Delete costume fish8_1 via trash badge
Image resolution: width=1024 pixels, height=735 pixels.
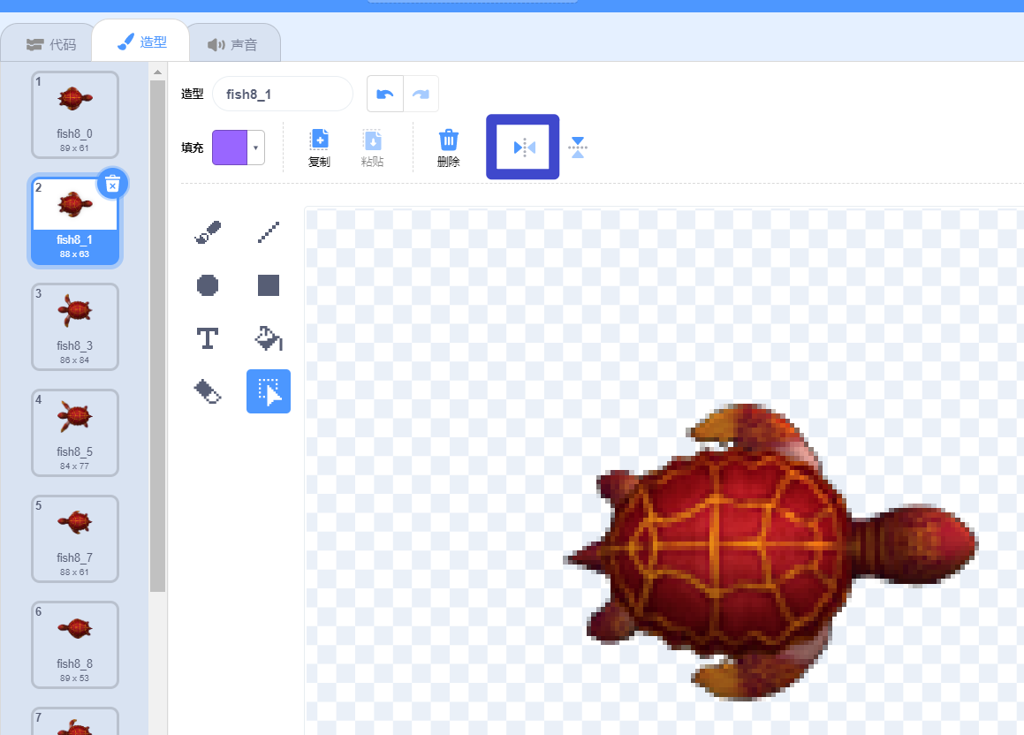[x=112, y=183]
